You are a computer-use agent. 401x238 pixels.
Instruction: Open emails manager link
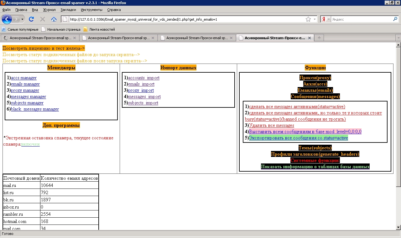tap(25, 84)
